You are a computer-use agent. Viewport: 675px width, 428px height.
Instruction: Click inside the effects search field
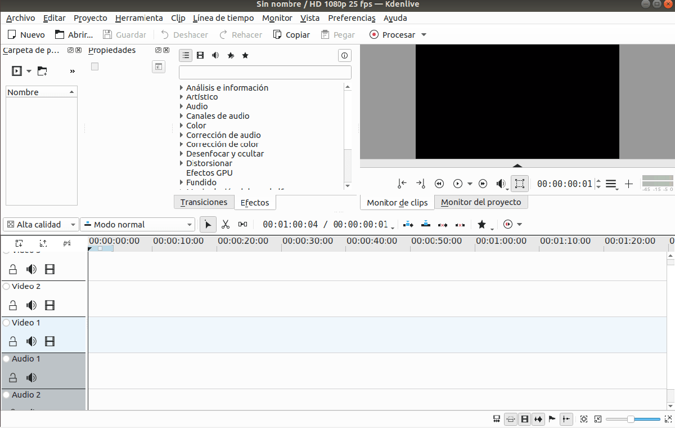(x=264, y=72)
